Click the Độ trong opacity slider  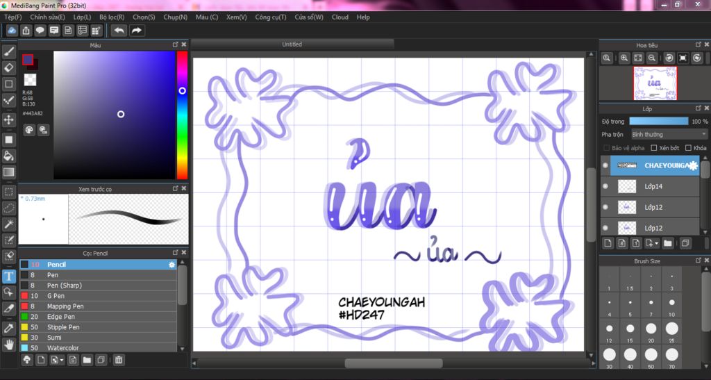point(658,121)
